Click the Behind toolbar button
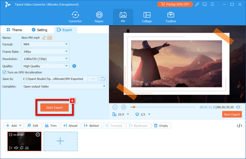Image resolution: width=246 pixels, height=159 pixels. coord(91,125)
